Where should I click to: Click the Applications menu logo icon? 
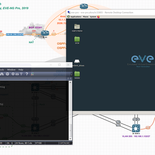click(69, 17)
